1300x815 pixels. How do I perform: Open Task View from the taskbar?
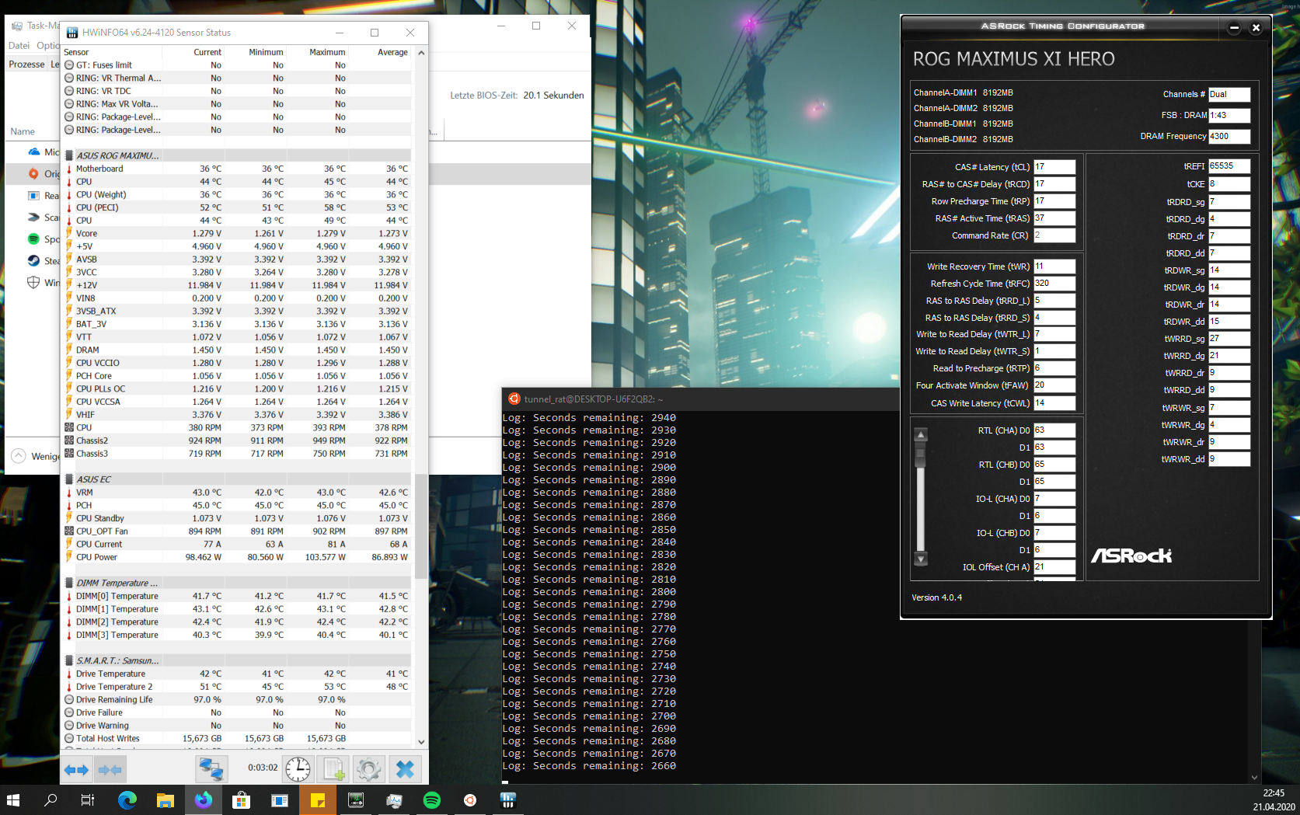[x=88, y=799]
